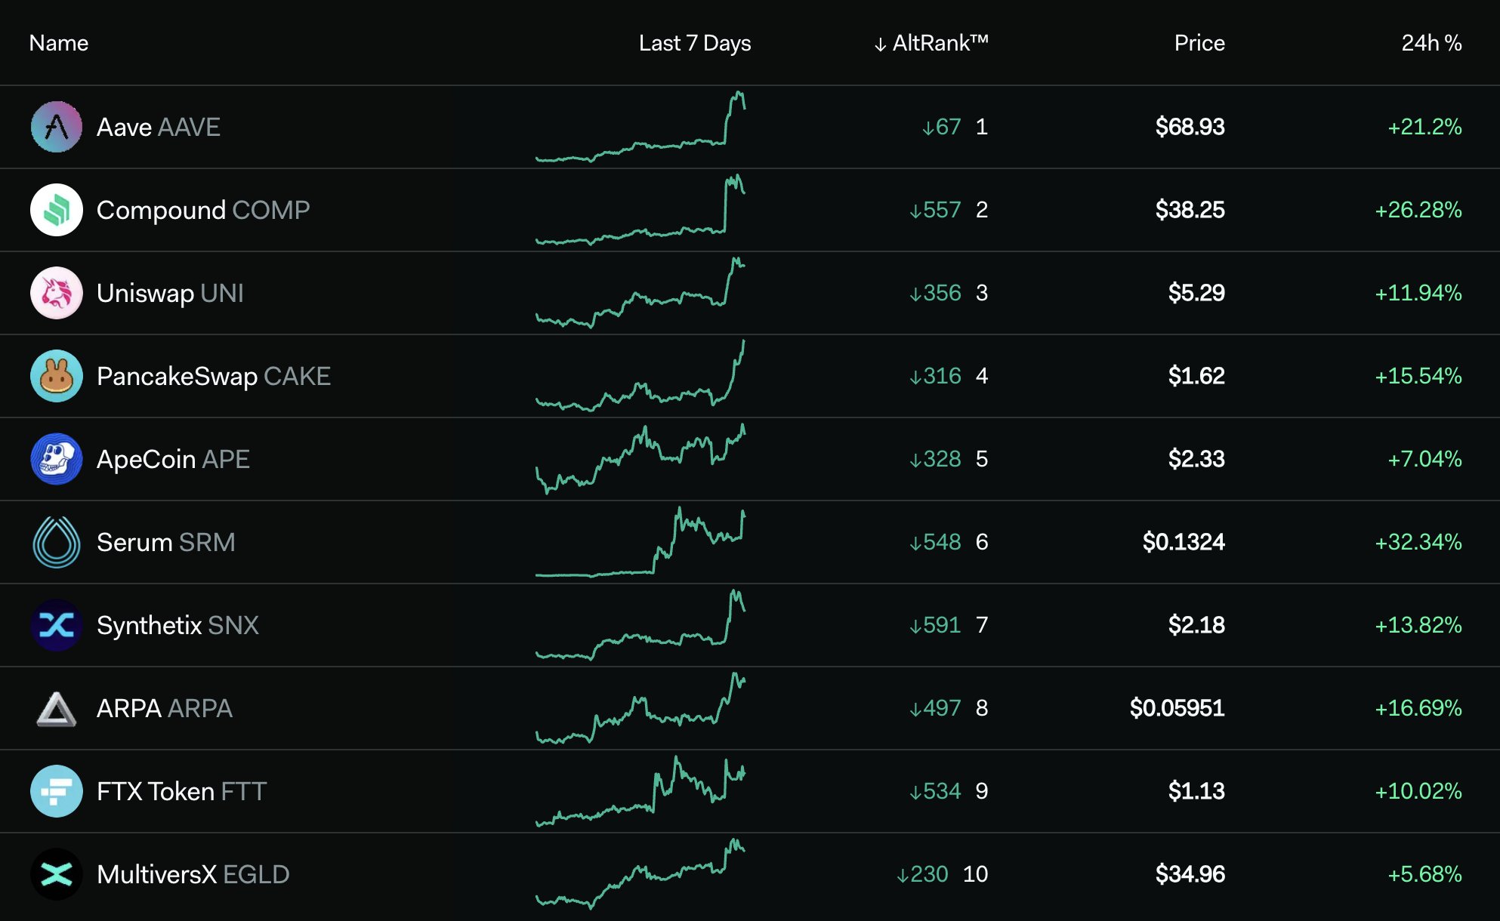Sort by the Name column header
The height and width of the screenshot is (921, 1500).
pyautogui.click(x=59, y=43)
